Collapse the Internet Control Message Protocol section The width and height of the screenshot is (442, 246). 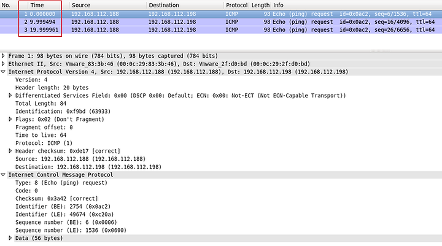point(3,175)
